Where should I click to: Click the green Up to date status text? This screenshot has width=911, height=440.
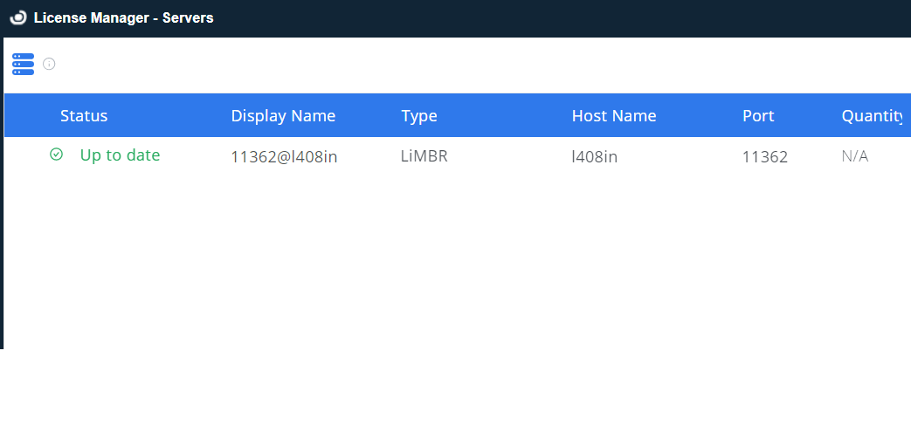[x=120, y=155]
